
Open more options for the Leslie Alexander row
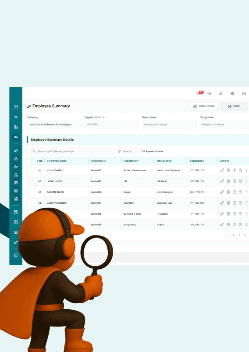(246, 203)
